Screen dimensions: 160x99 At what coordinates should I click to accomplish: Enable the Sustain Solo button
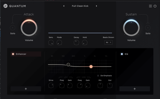pos(148,28)
